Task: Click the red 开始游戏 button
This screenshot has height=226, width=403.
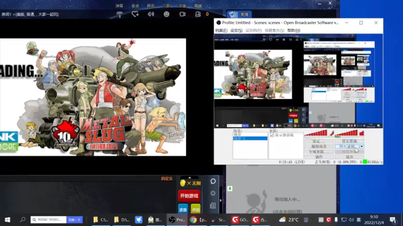Action: click(189, 196)
